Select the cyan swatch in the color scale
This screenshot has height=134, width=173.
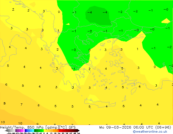(x=33, y=130)
